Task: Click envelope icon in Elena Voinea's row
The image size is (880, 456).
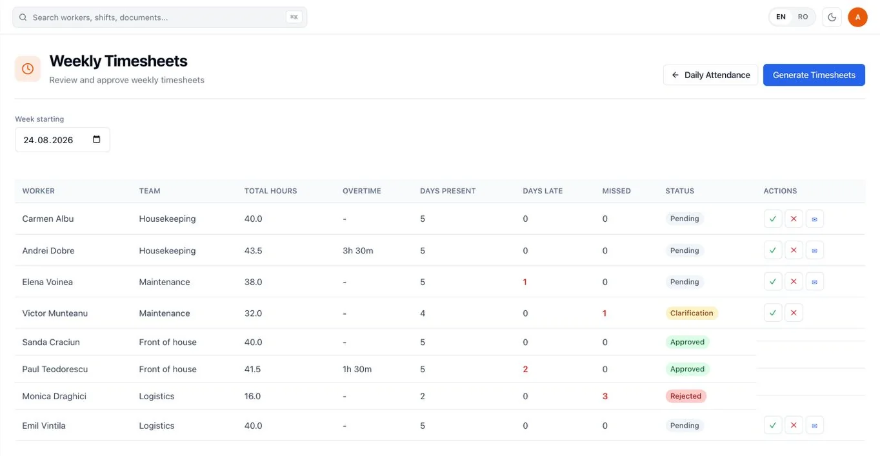Action: (814, 282)
